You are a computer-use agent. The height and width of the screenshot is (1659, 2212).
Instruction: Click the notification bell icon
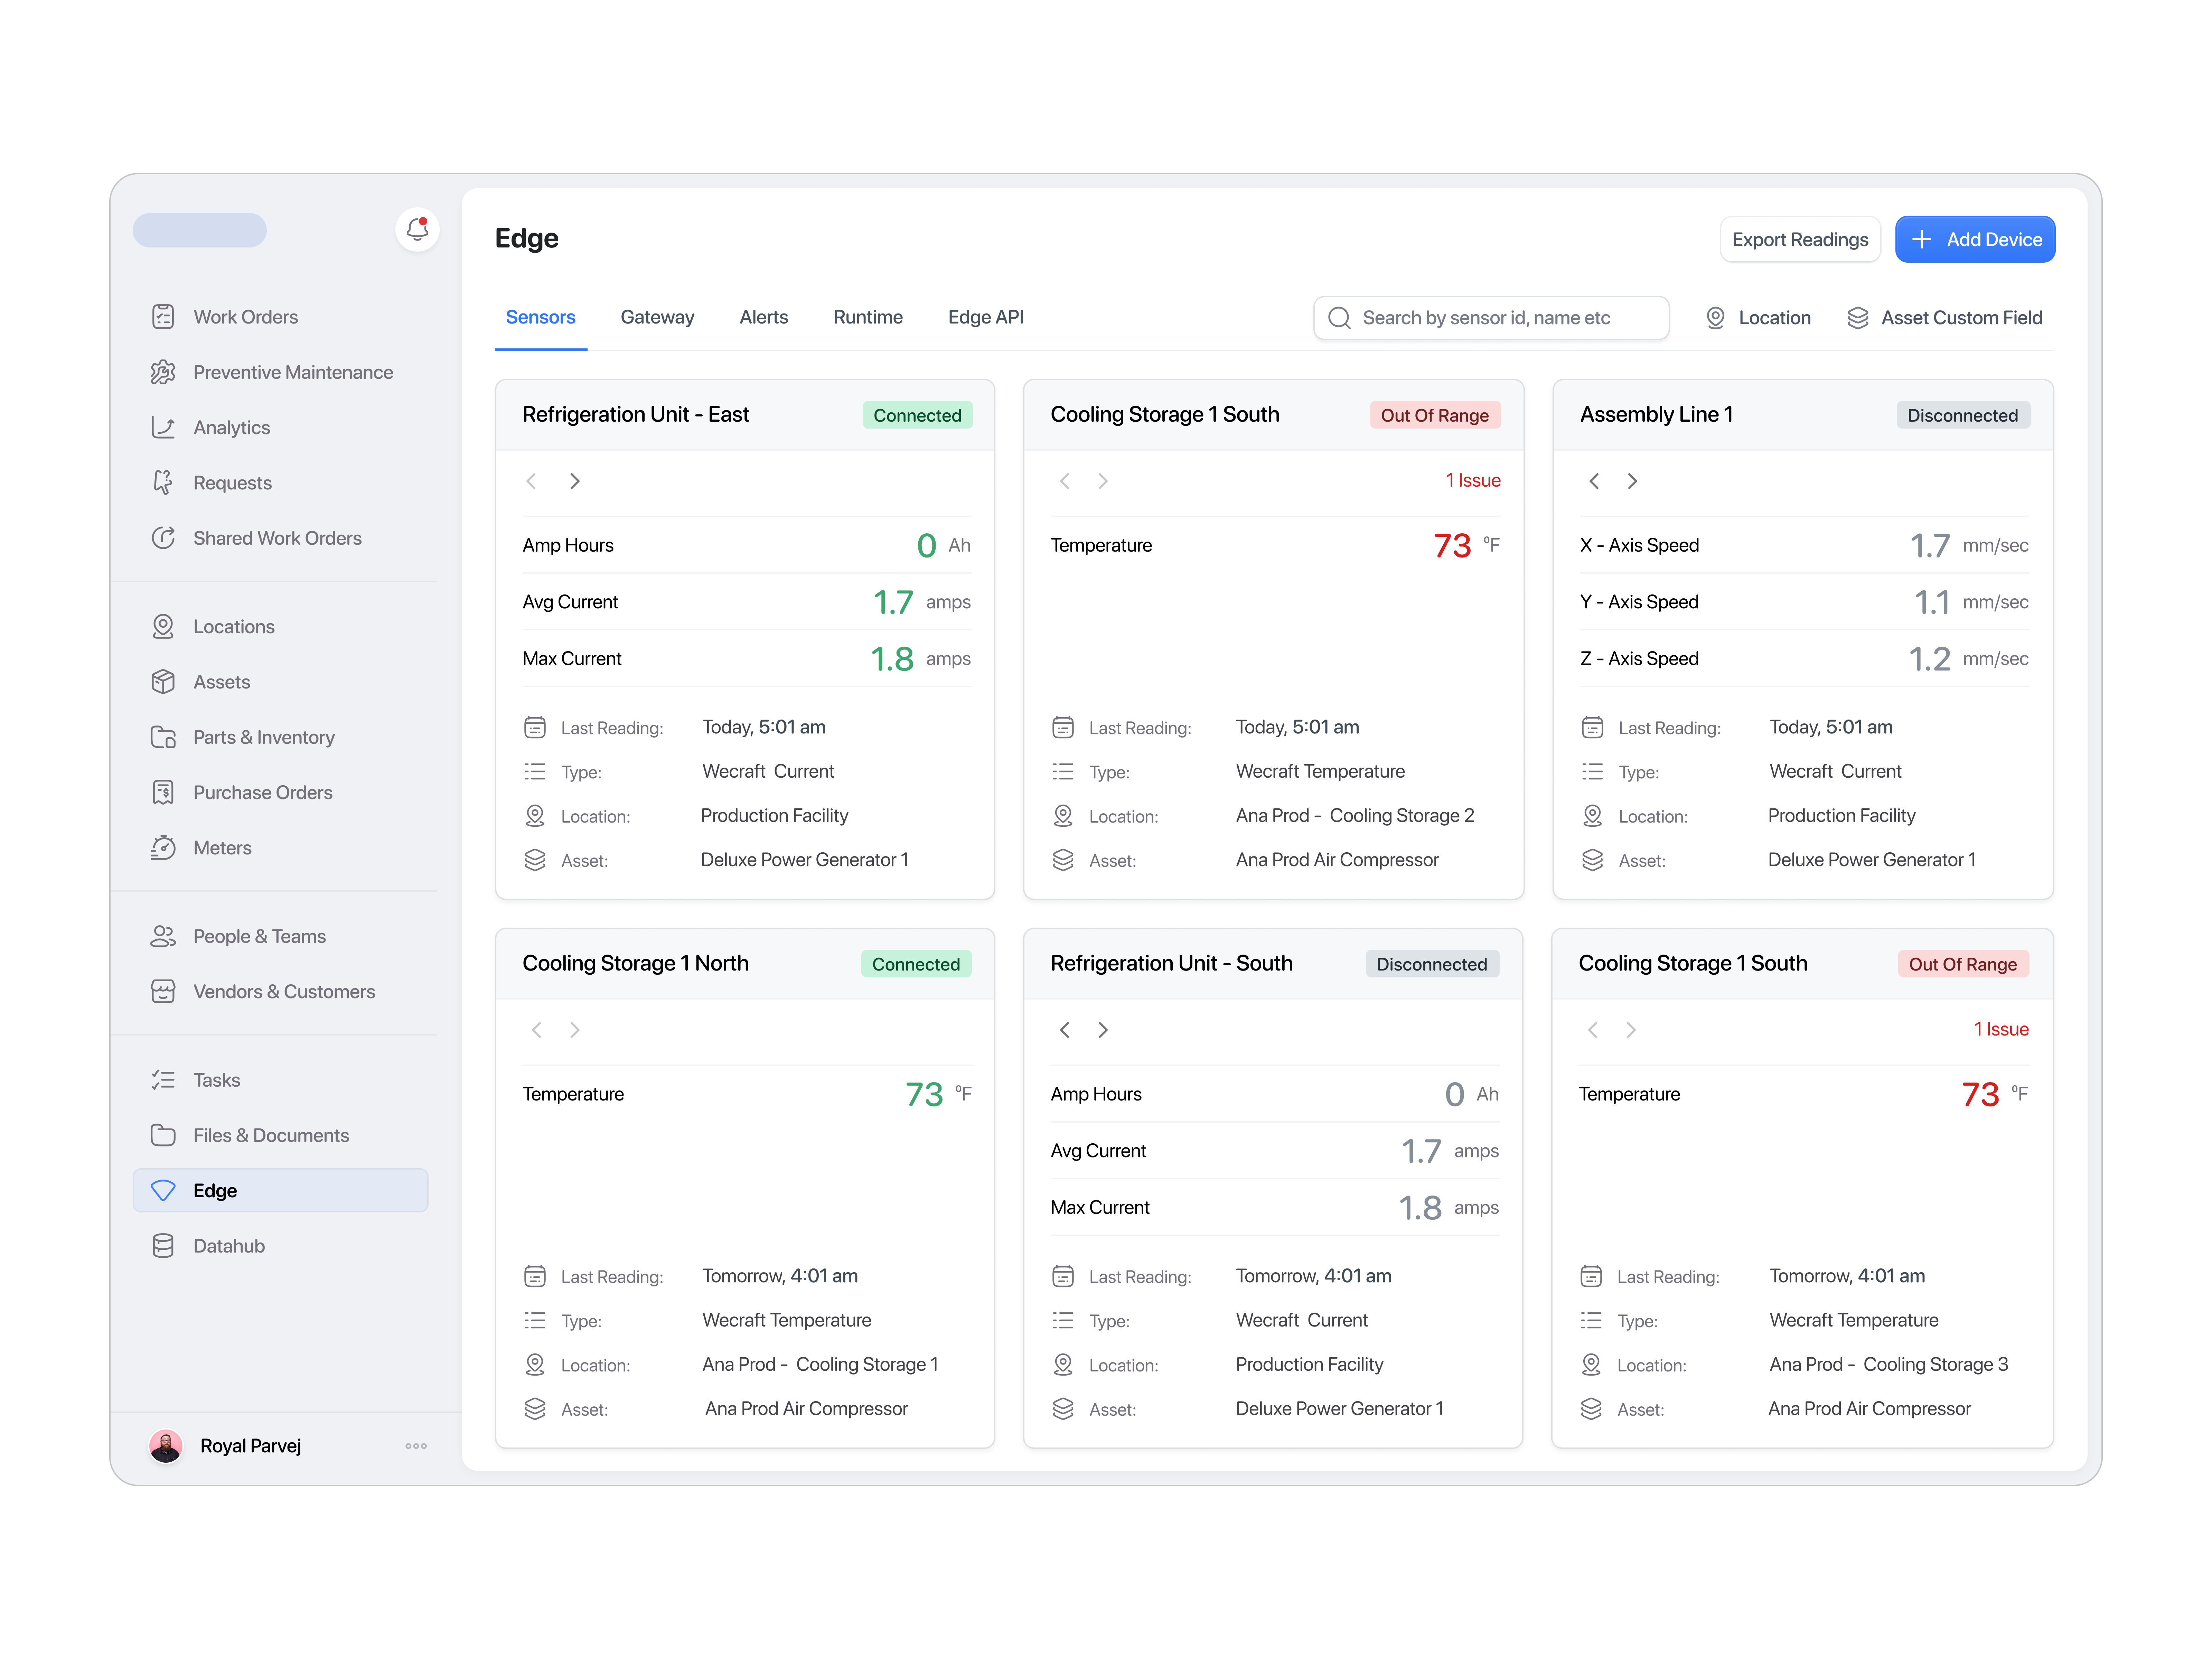pos(417,229)
